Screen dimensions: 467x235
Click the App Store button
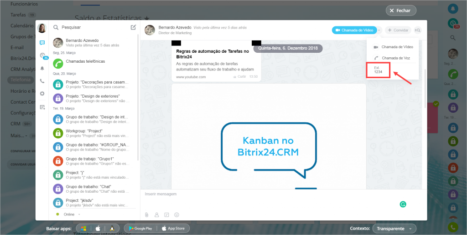coord(173,228)
